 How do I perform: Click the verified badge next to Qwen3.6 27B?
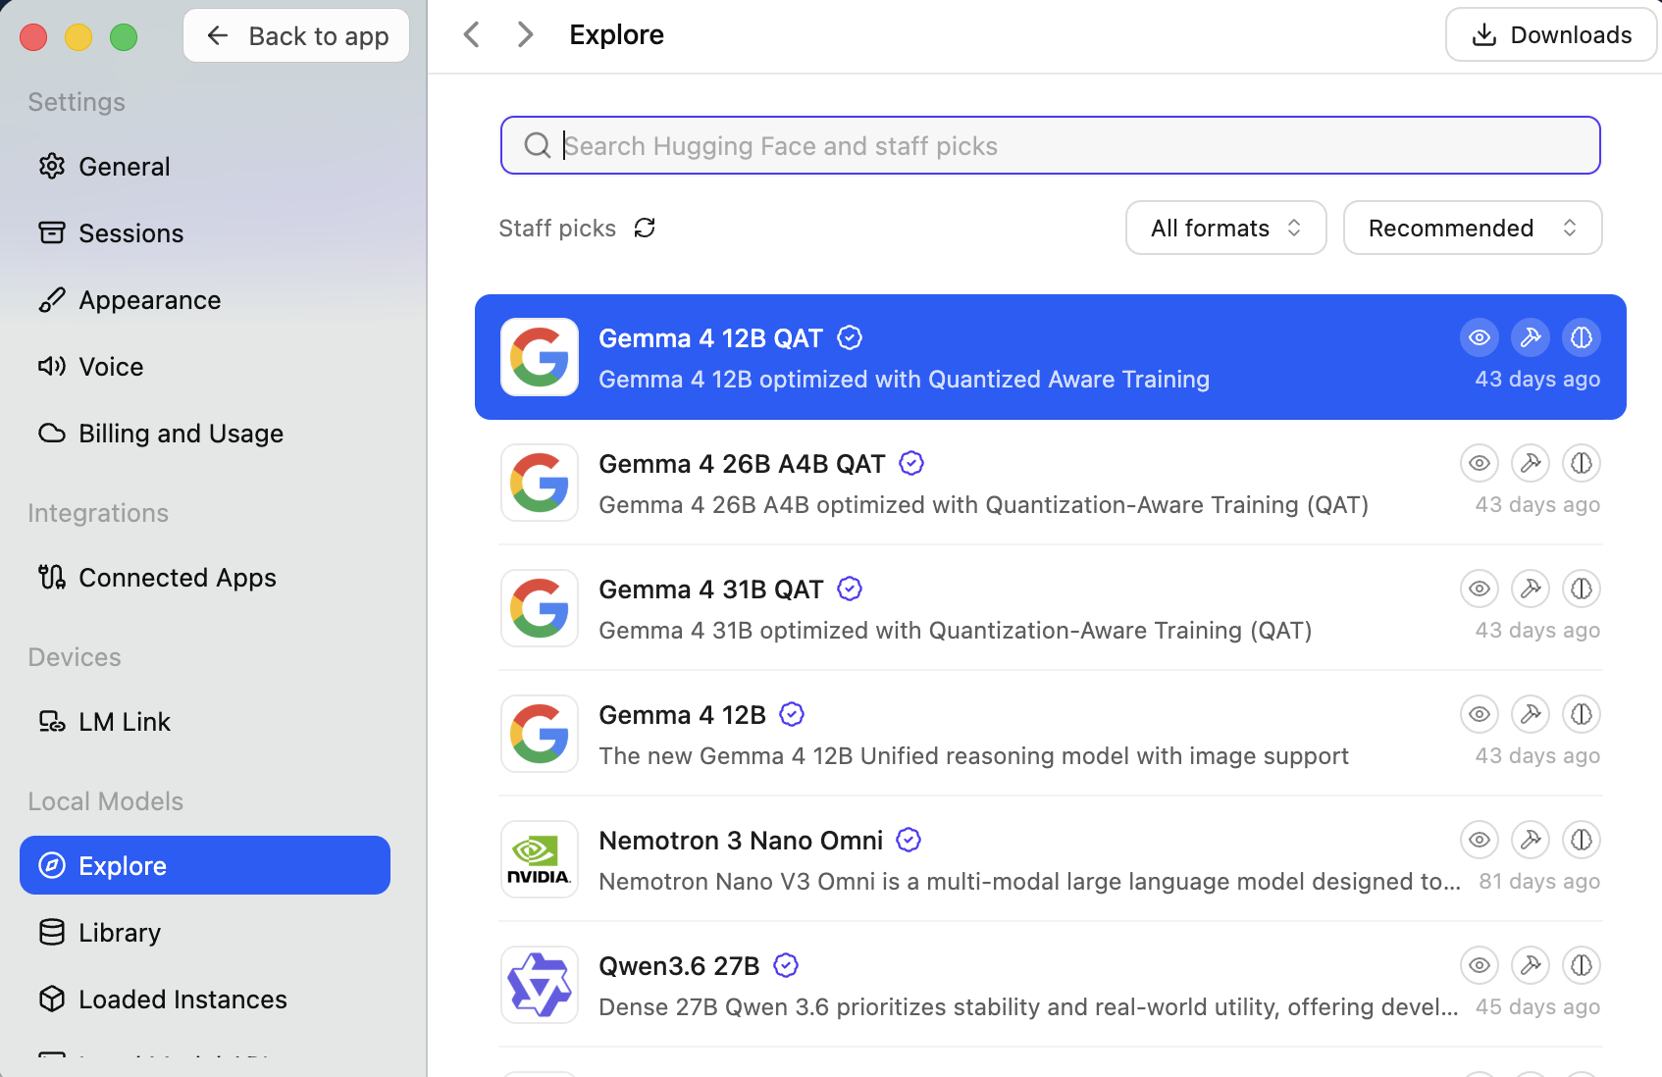point(786,965)
